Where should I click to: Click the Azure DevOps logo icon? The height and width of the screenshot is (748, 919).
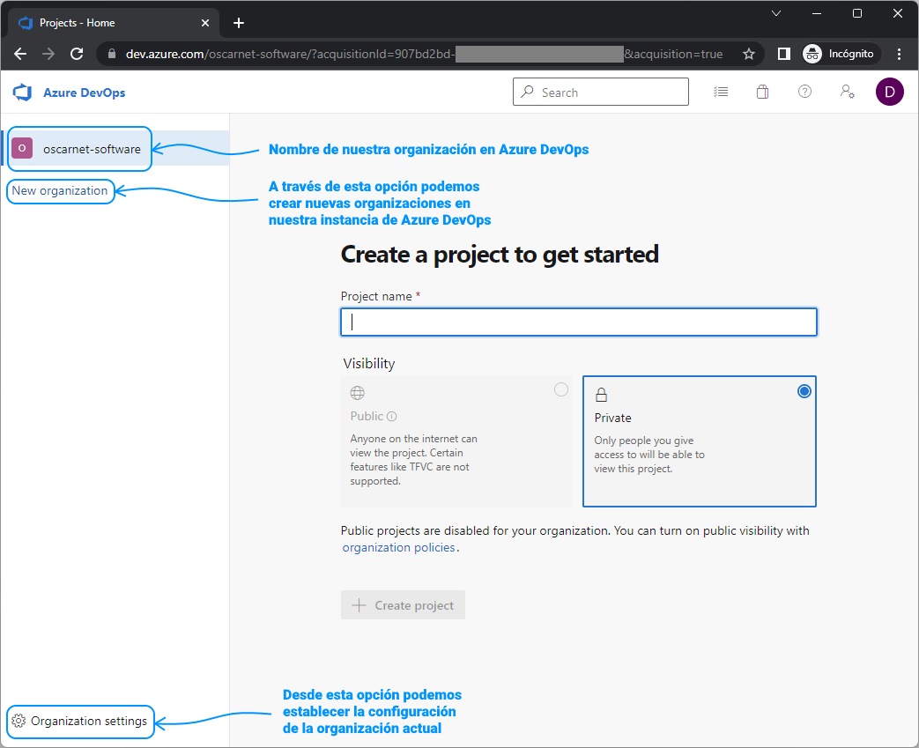coord(22,92)
